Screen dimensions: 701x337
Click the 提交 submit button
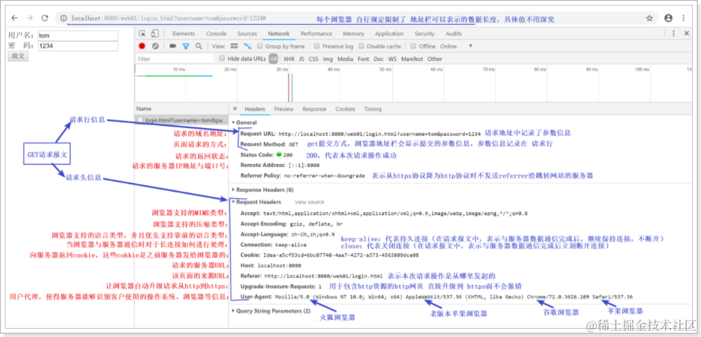click(x=18, y=56)
